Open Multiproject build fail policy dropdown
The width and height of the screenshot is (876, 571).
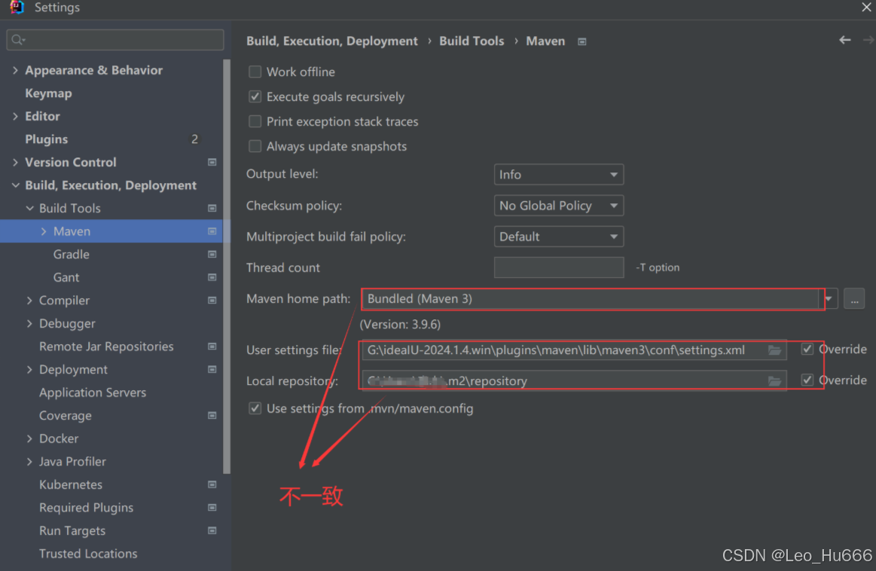(x=559, y=237)
